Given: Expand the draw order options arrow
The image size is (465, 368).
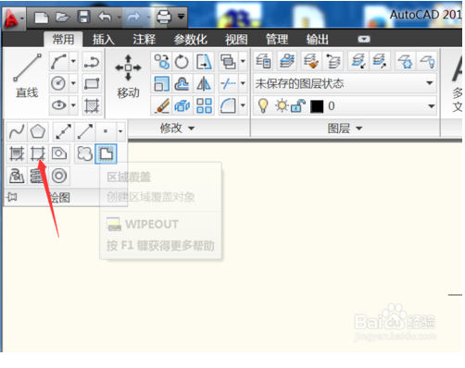Looking at the screenshot, I should [243, 62].
